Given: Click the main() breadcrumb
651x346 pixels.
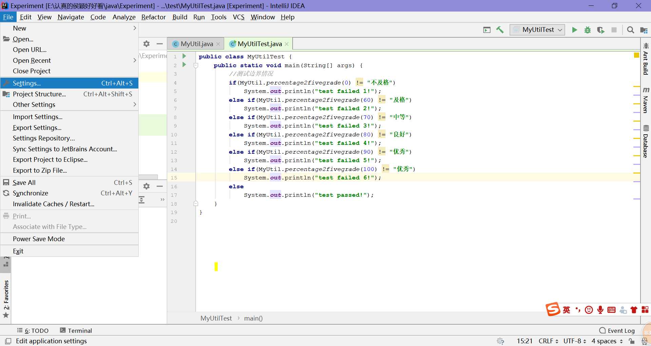Looking at the screenshot, I should pos(253,318).
